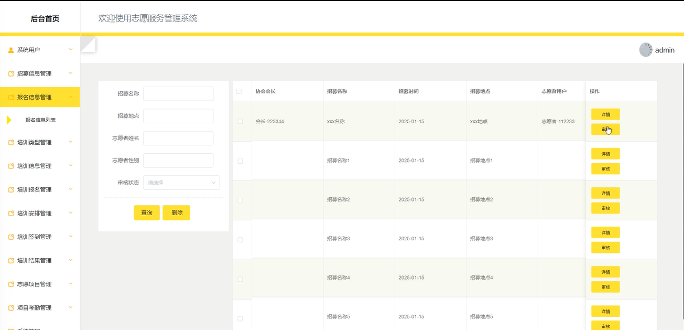The width and height of the screenshot is (684, 330).
Task: Toggle the select-all checkbox in table header
Action: [x=239, y=91]
